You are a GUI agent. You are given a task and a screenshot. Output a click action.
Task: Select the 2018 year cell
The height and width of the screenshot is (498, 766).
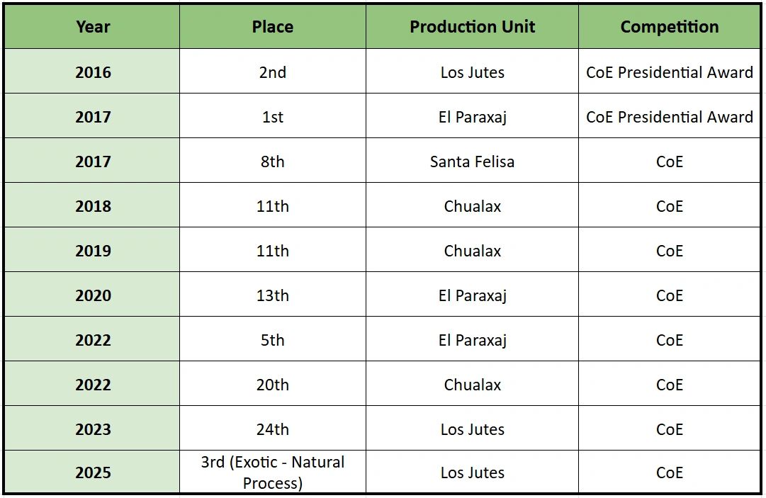(93, 206)
